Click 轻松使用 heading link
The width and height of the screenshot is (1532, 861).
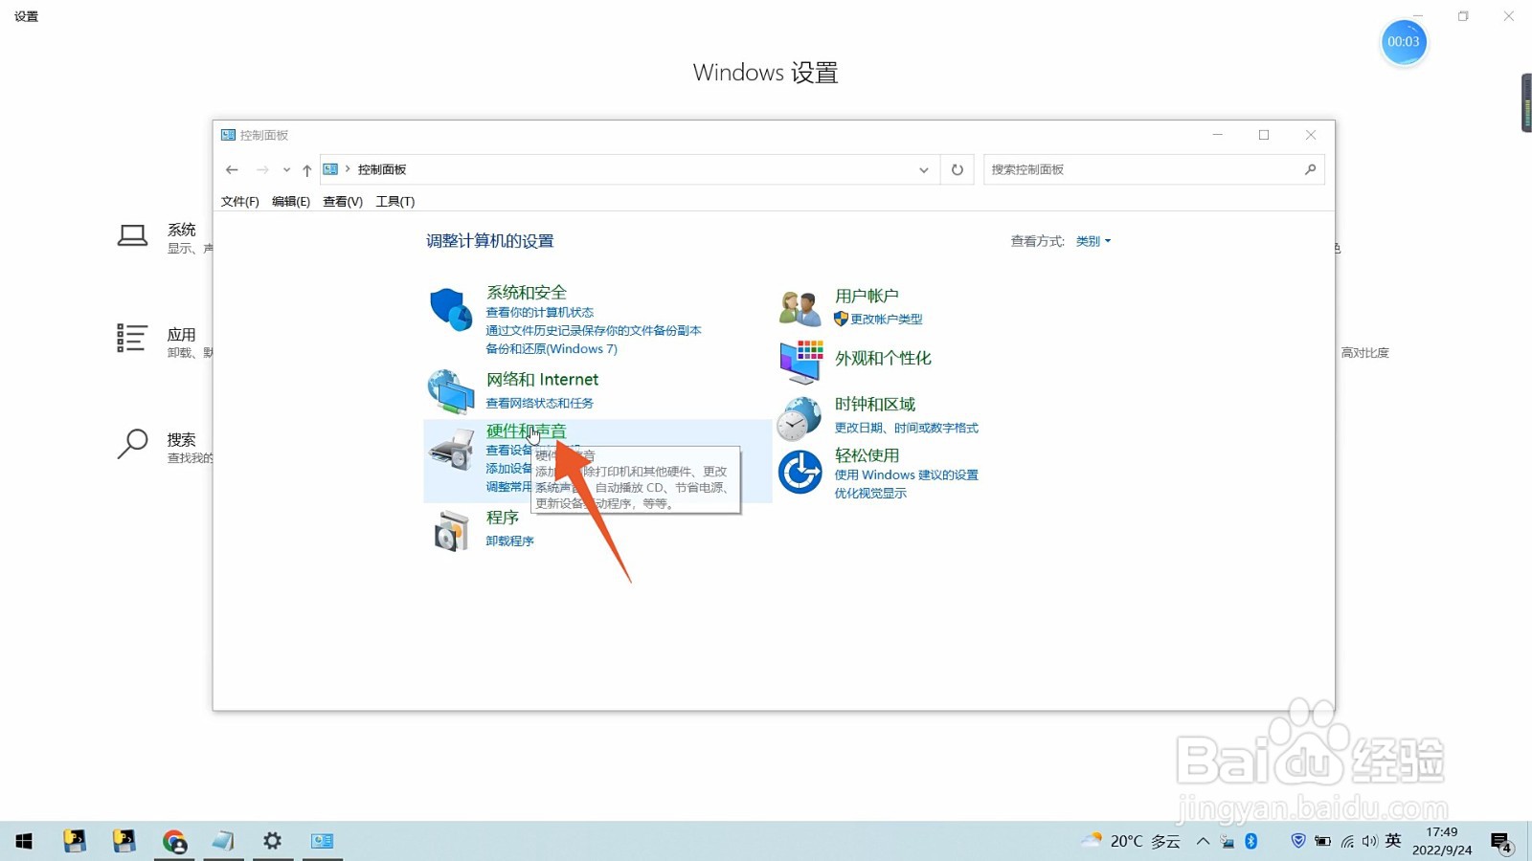pos(867,455)
